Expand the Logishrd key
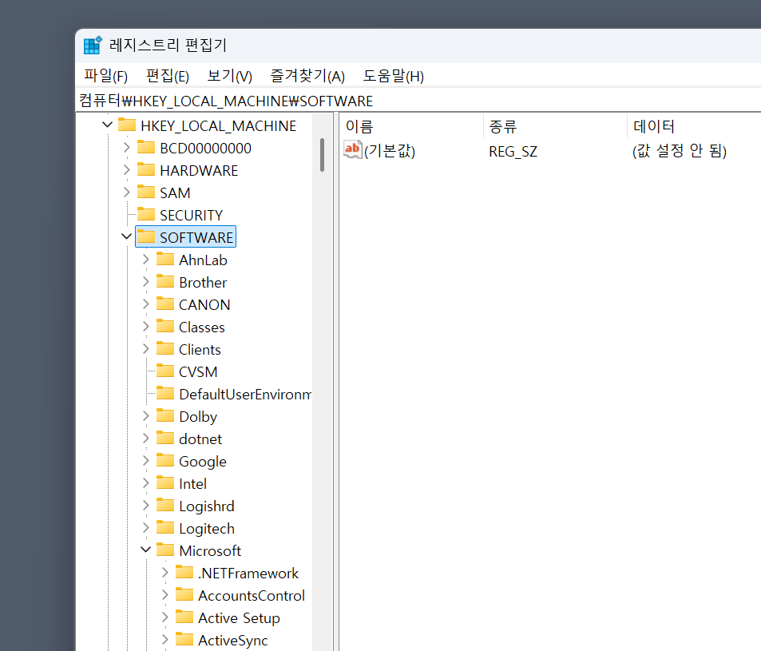 pos(145,506)
